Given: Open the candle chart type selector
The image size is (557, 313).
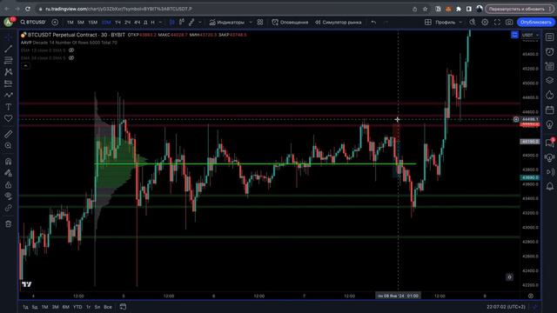Looking at the screenshot, I should pyautogui.click(x=172, y=23).
